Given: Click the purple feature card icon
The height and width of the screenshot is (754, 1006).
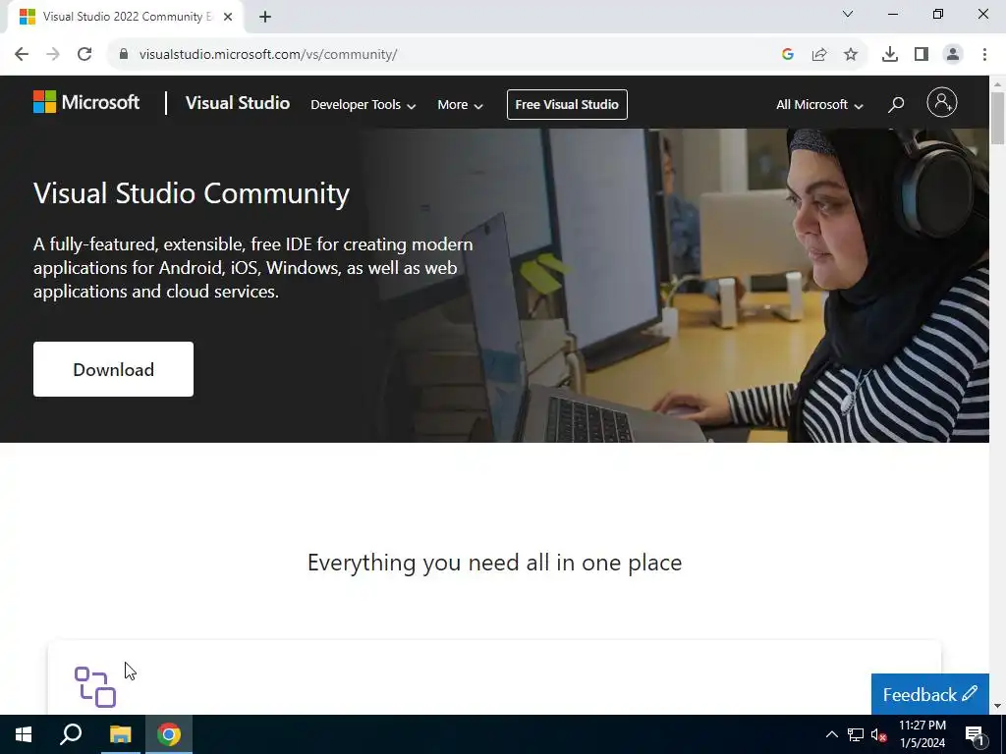Looking at the screenshot, I should click(95, 686).
